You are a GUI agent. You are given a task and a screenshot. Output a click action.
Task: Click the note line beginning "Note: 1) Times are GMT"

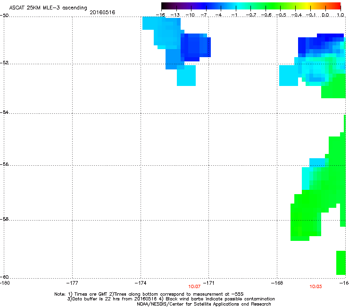149,294
